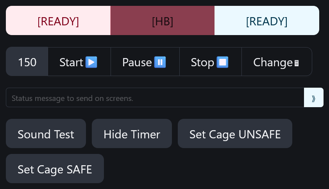This screenshot has height=189, width=329.
Task: Click the word Pause in the timer bar
Action: click(137, 62)
